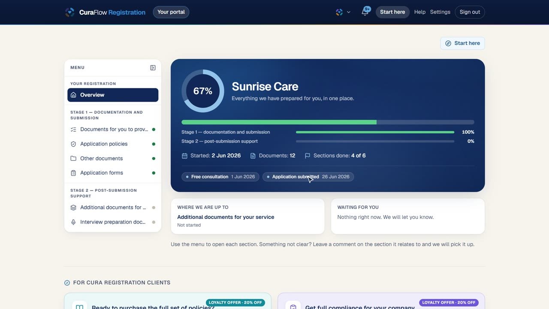549x309 pixels.
Task: Open Additional documents for your service menu item
Action: (x=113, y=207)
